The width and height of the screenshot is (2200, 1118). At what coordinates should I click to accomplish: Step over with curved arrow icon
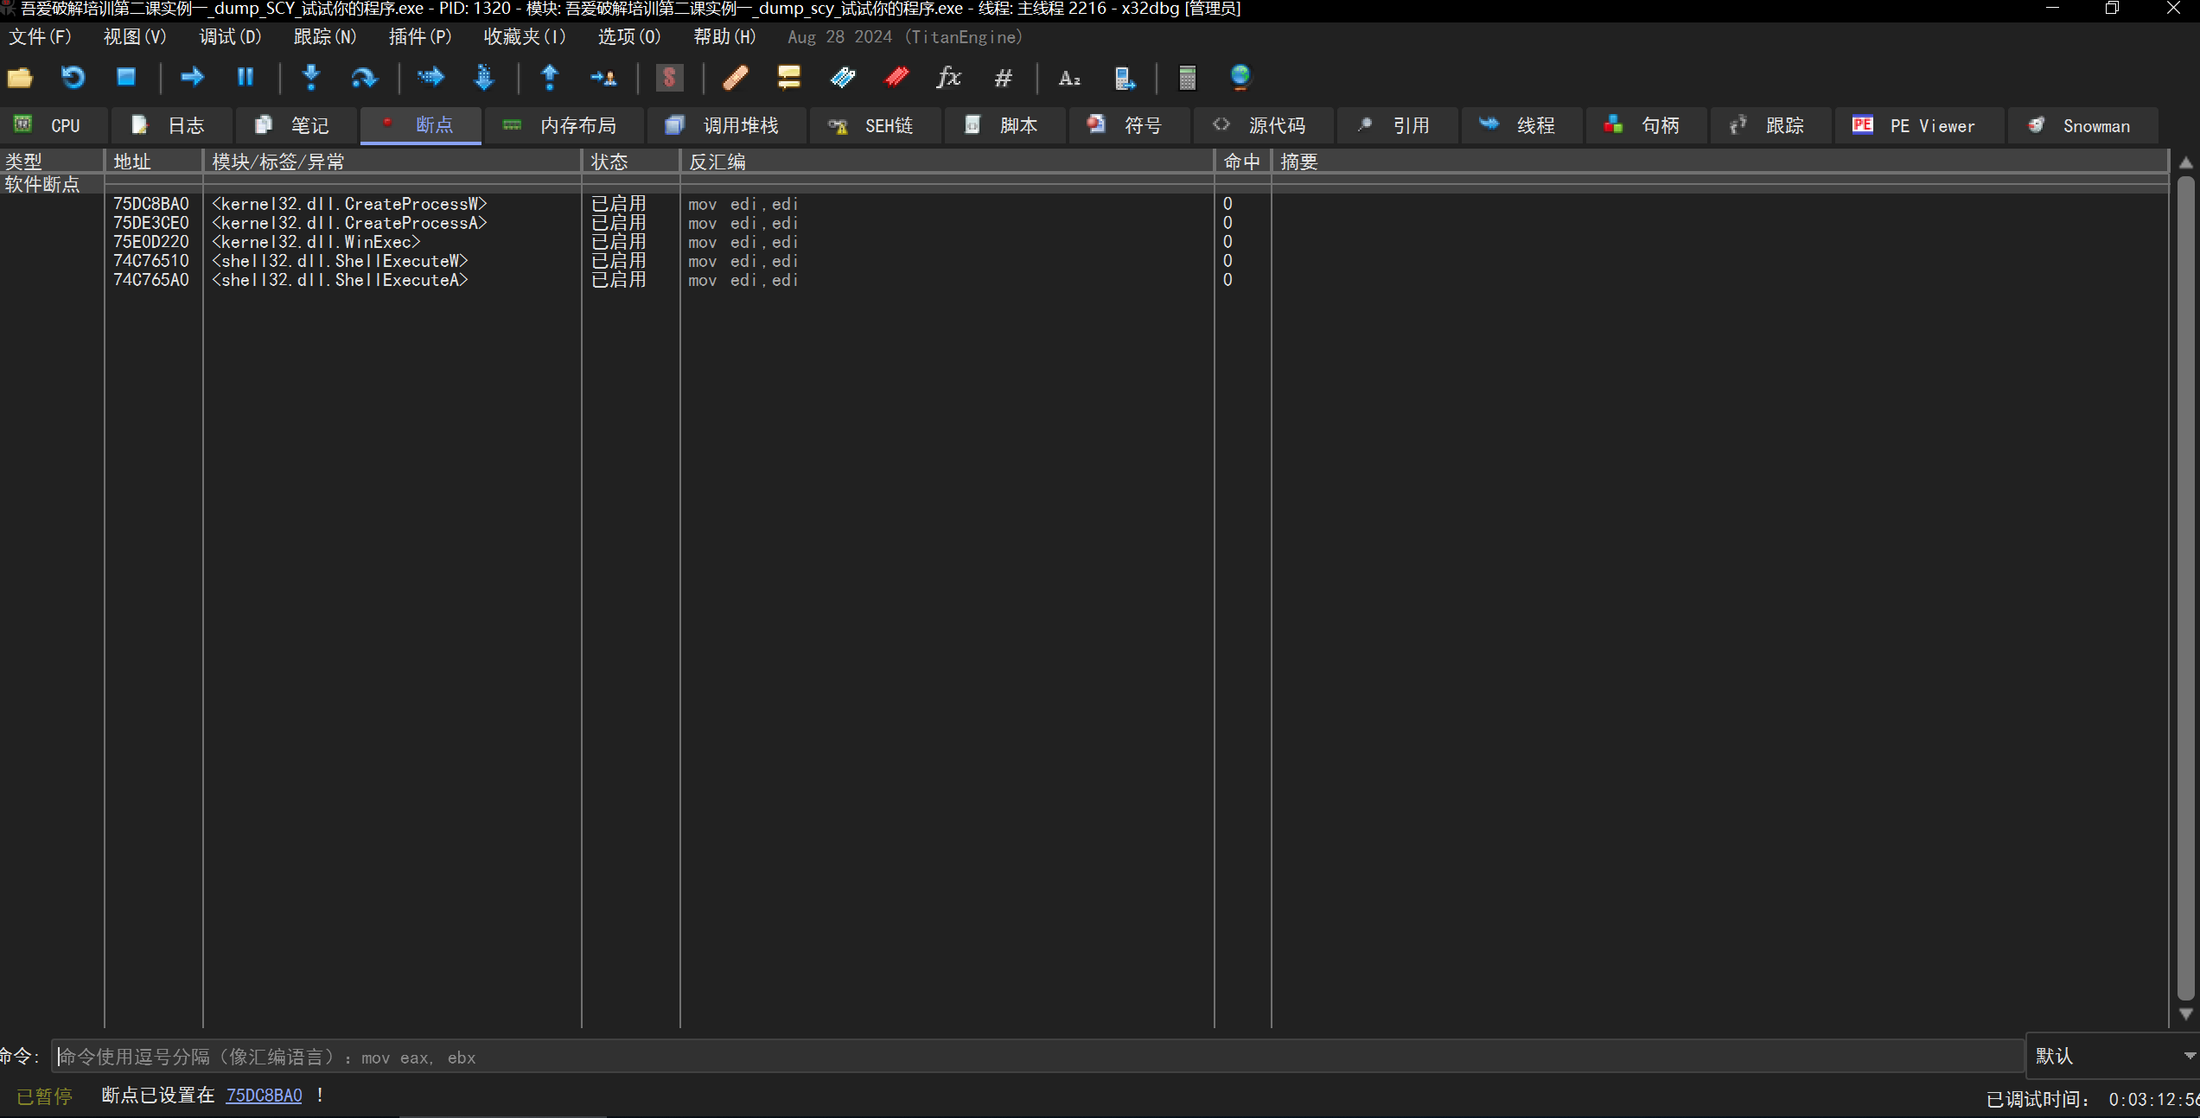(x=364, y=78)
